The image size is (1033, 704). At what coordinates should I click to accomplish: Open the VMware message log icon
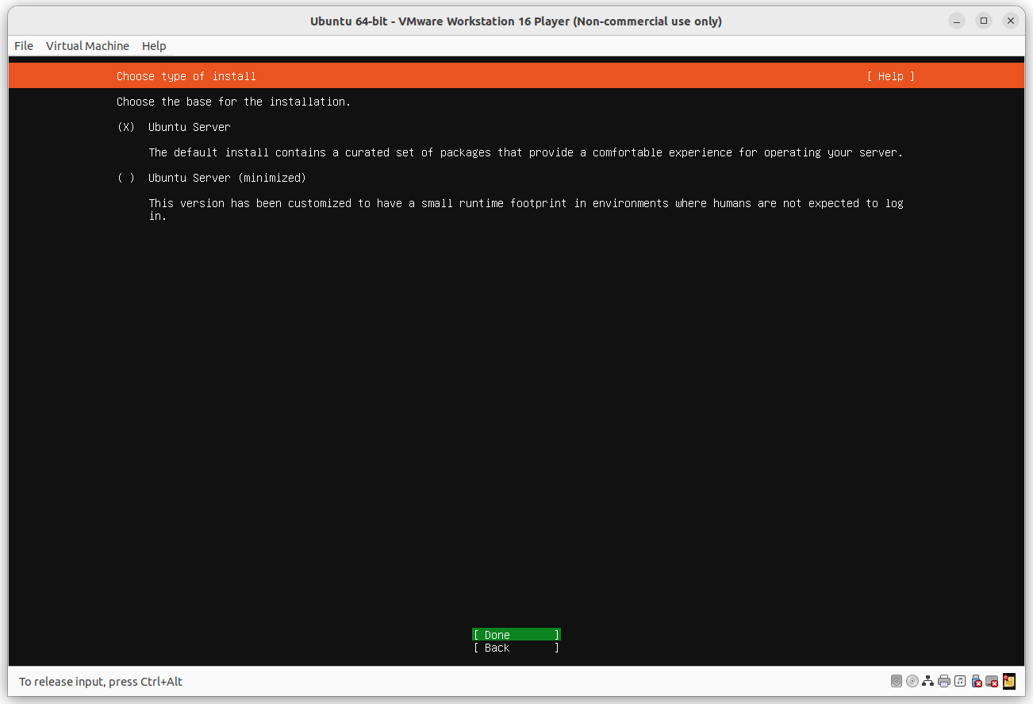tap(1008, 681)
